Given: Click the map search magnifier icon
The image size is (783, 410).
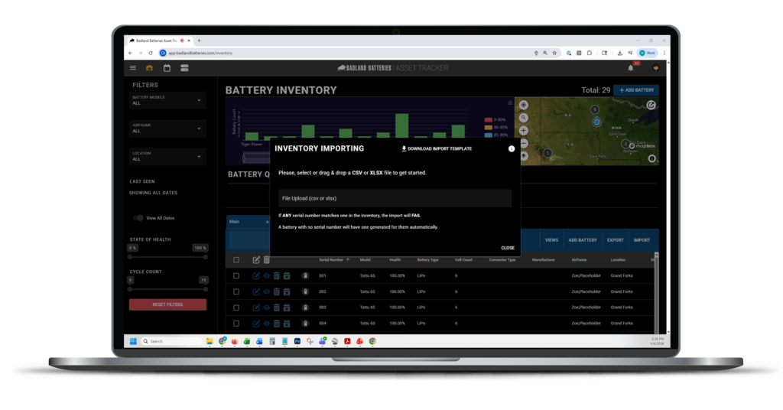Looking at the screenshot, I should 523,118.
